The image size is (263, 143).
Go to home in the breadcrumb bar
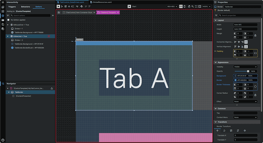pos(59,12)
